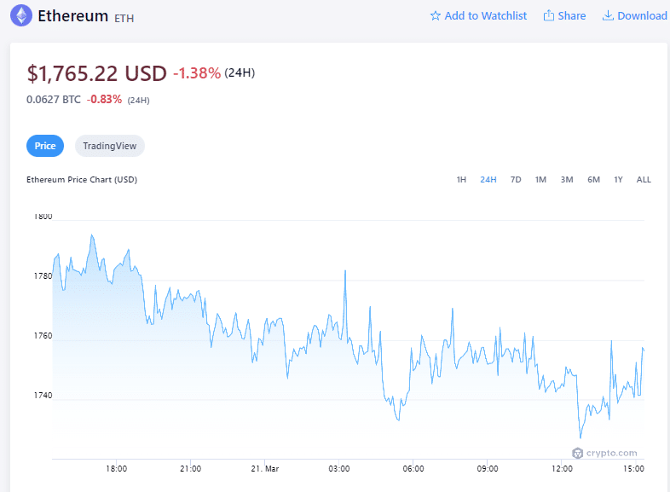Click the 1740 y-axis label
Viewport: 670px width, 492px height.
(x=43, y=396)
